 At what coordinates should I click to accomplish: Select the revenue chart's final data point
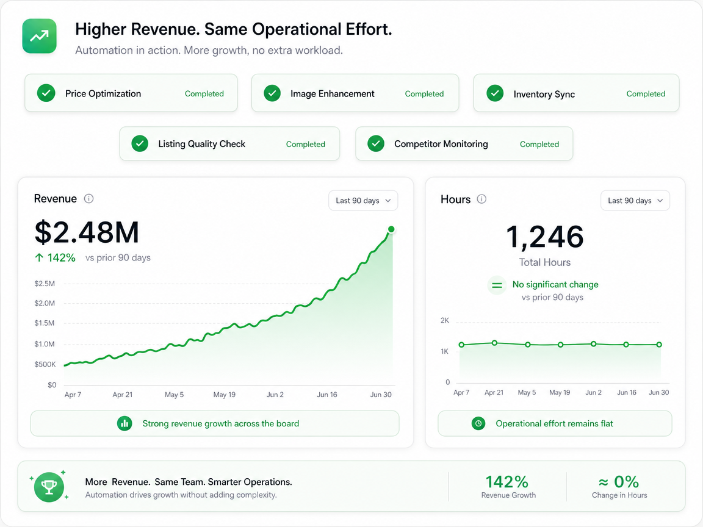pos(391,229)
